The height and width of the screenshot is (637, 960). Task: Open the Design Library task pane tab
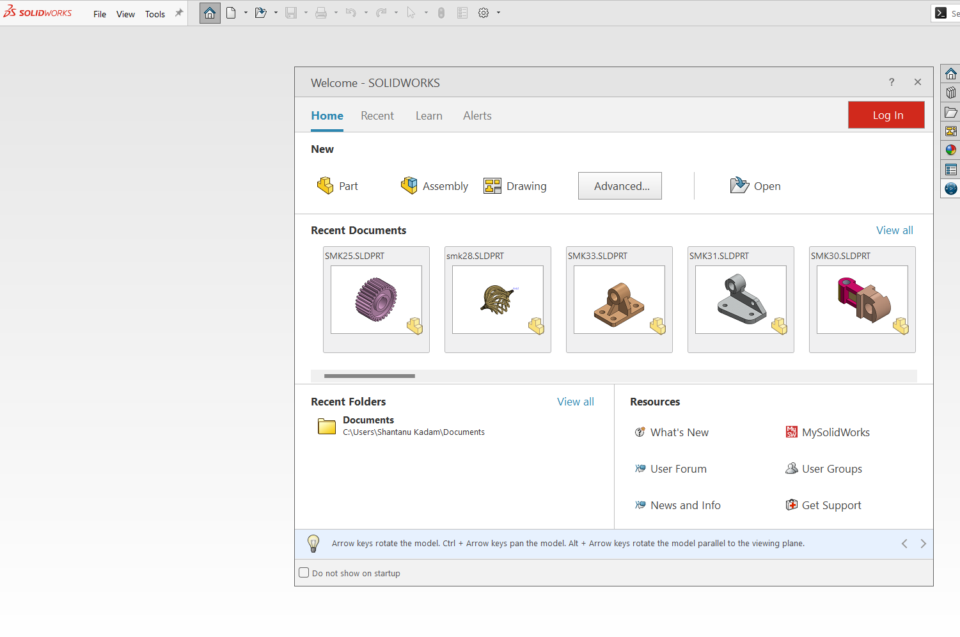point(951,93)
